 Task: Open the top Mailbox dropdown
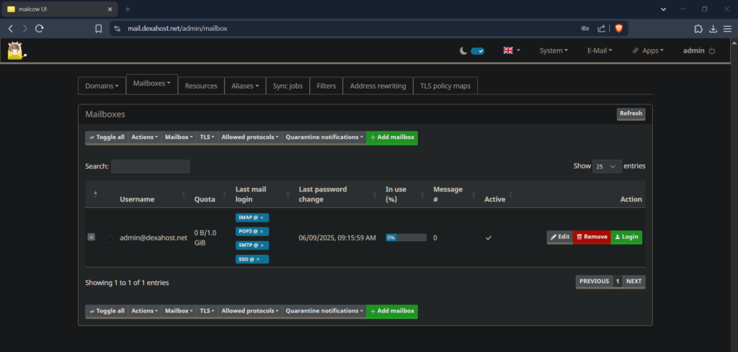pyautogui.click(x=179, y=137)
